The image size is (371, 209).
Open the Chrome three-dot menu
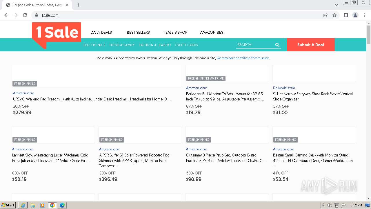tap(365, 15)
